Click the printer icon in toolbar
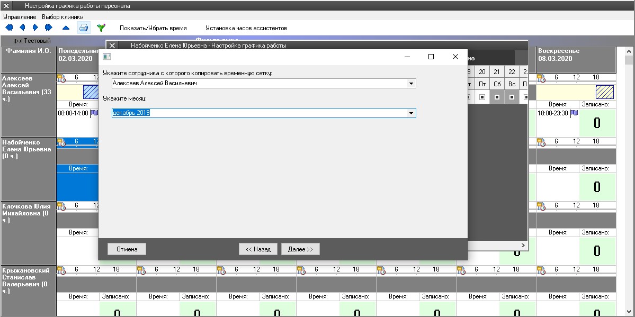 click(84, 28)
